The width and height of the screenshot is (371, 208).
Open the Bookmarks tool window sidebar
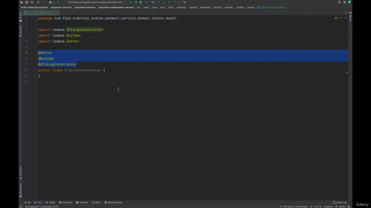[21, 190]
